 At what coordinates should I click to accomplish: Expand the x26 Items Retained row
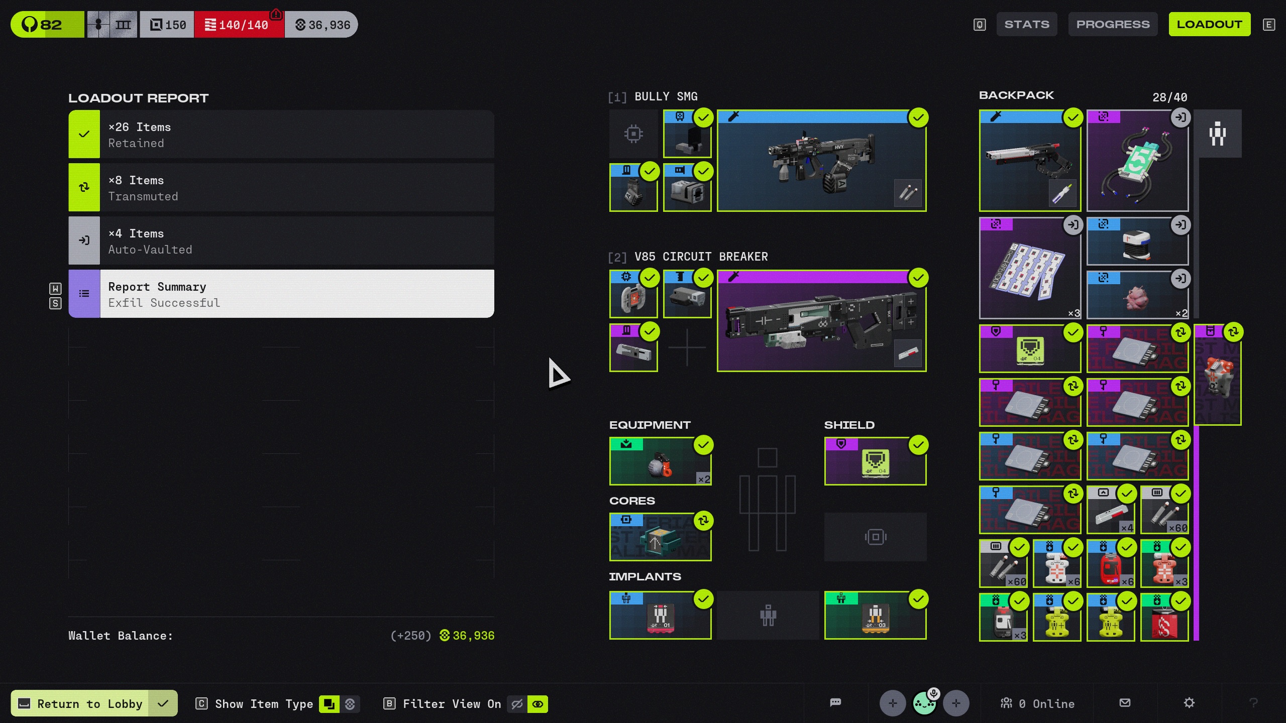pyautogui.click(x=281, y=135)
